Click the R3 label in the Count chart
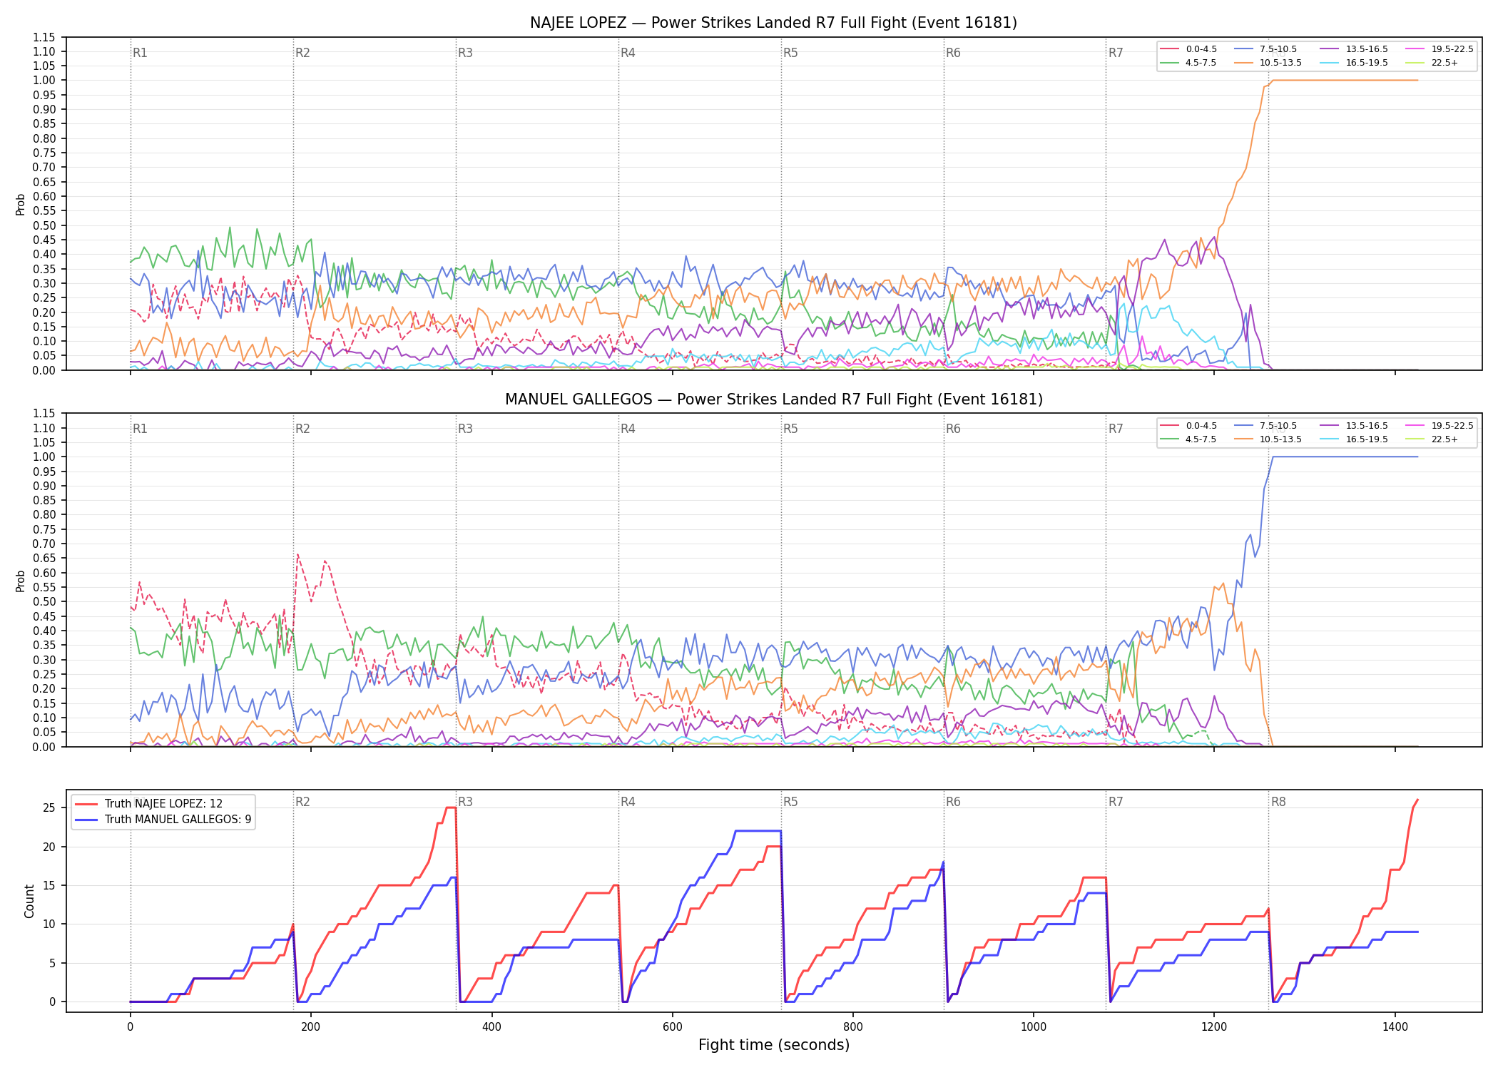 (465, 802)
